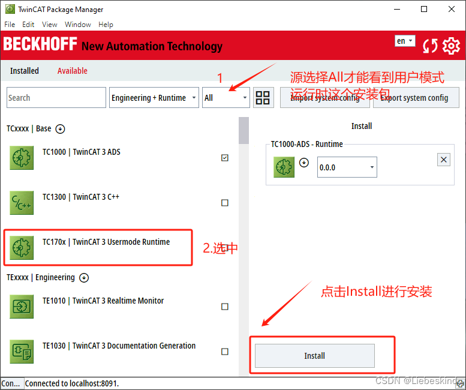Remove TC1000-ADS from install list with X

444,160
